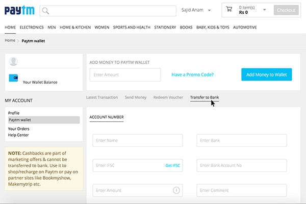Click the Paytm wallet breadcrumb text
The width and height of the screenshot is (306, 204).
pyautogui.click(x=33, y=41)
